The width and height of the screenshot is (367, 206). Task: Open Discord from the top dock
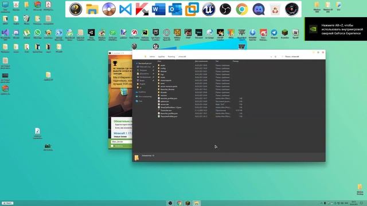click(259, 9)
